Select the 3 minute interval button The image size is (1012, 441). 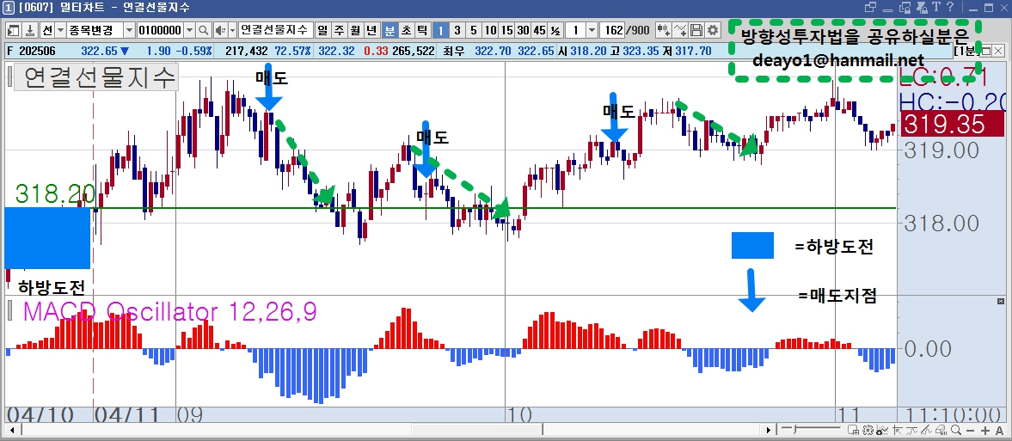tap(457, 30)
